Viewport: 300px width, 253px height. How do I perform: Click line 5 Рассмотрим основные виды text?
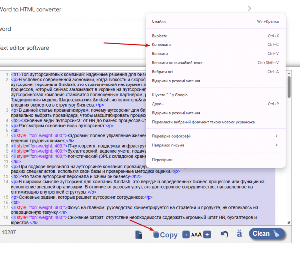(62, 126)
